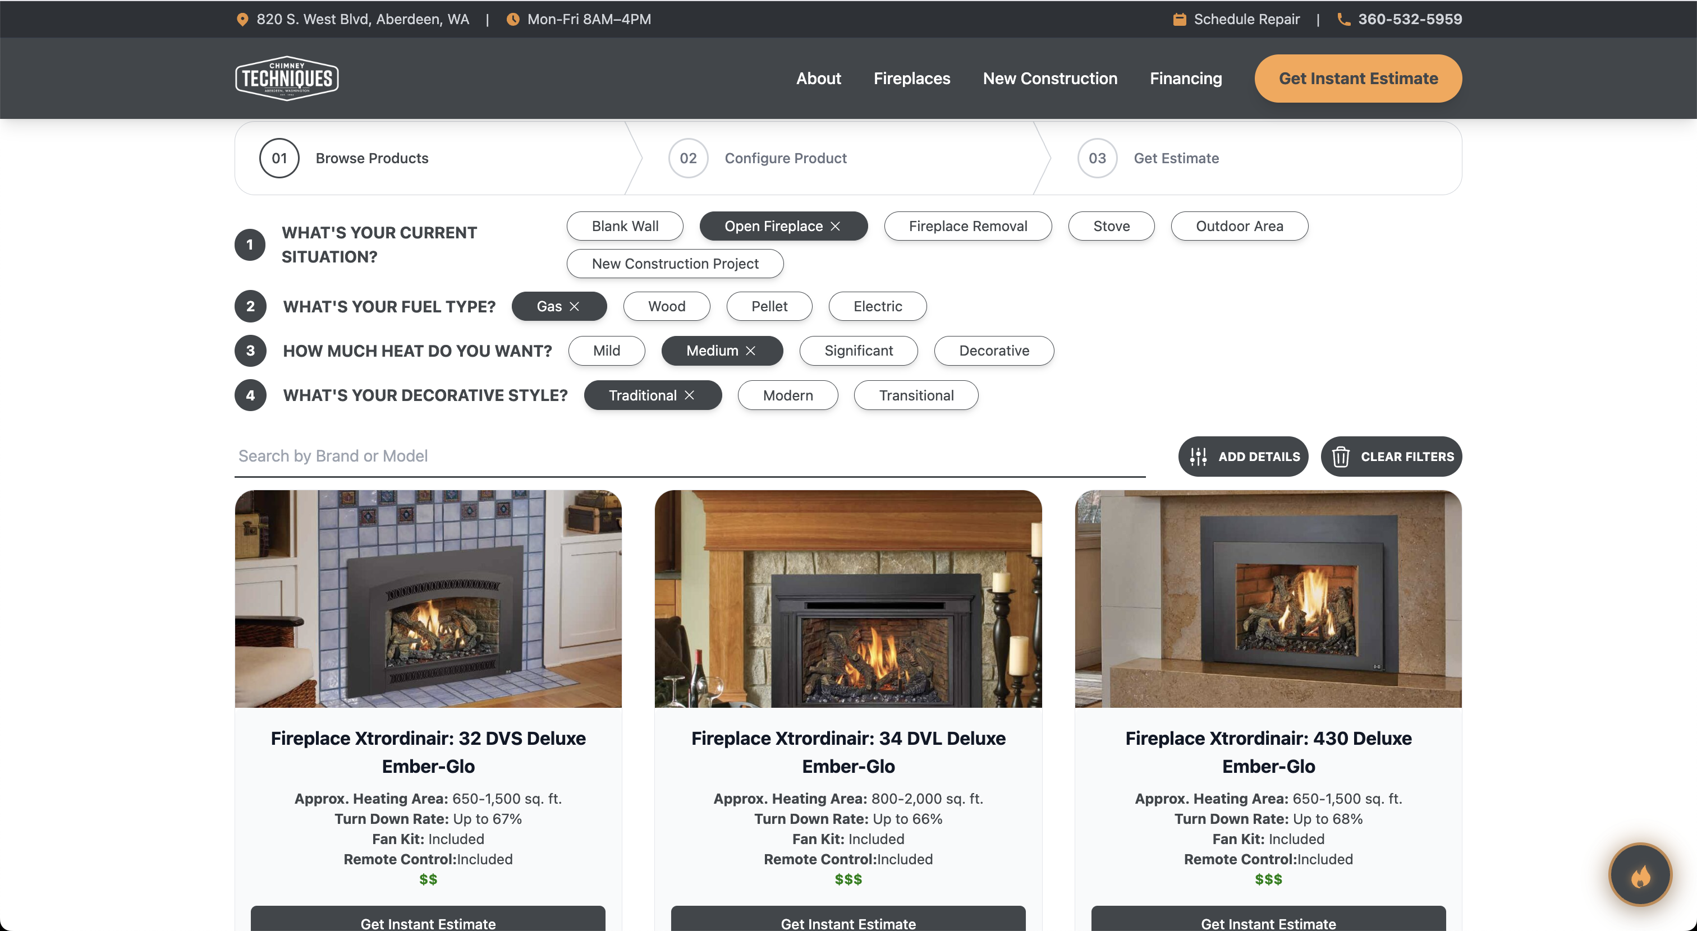1697x931 pixels.
Task: Clear the Medium heat filter with its X
Action: pos(751,351)
